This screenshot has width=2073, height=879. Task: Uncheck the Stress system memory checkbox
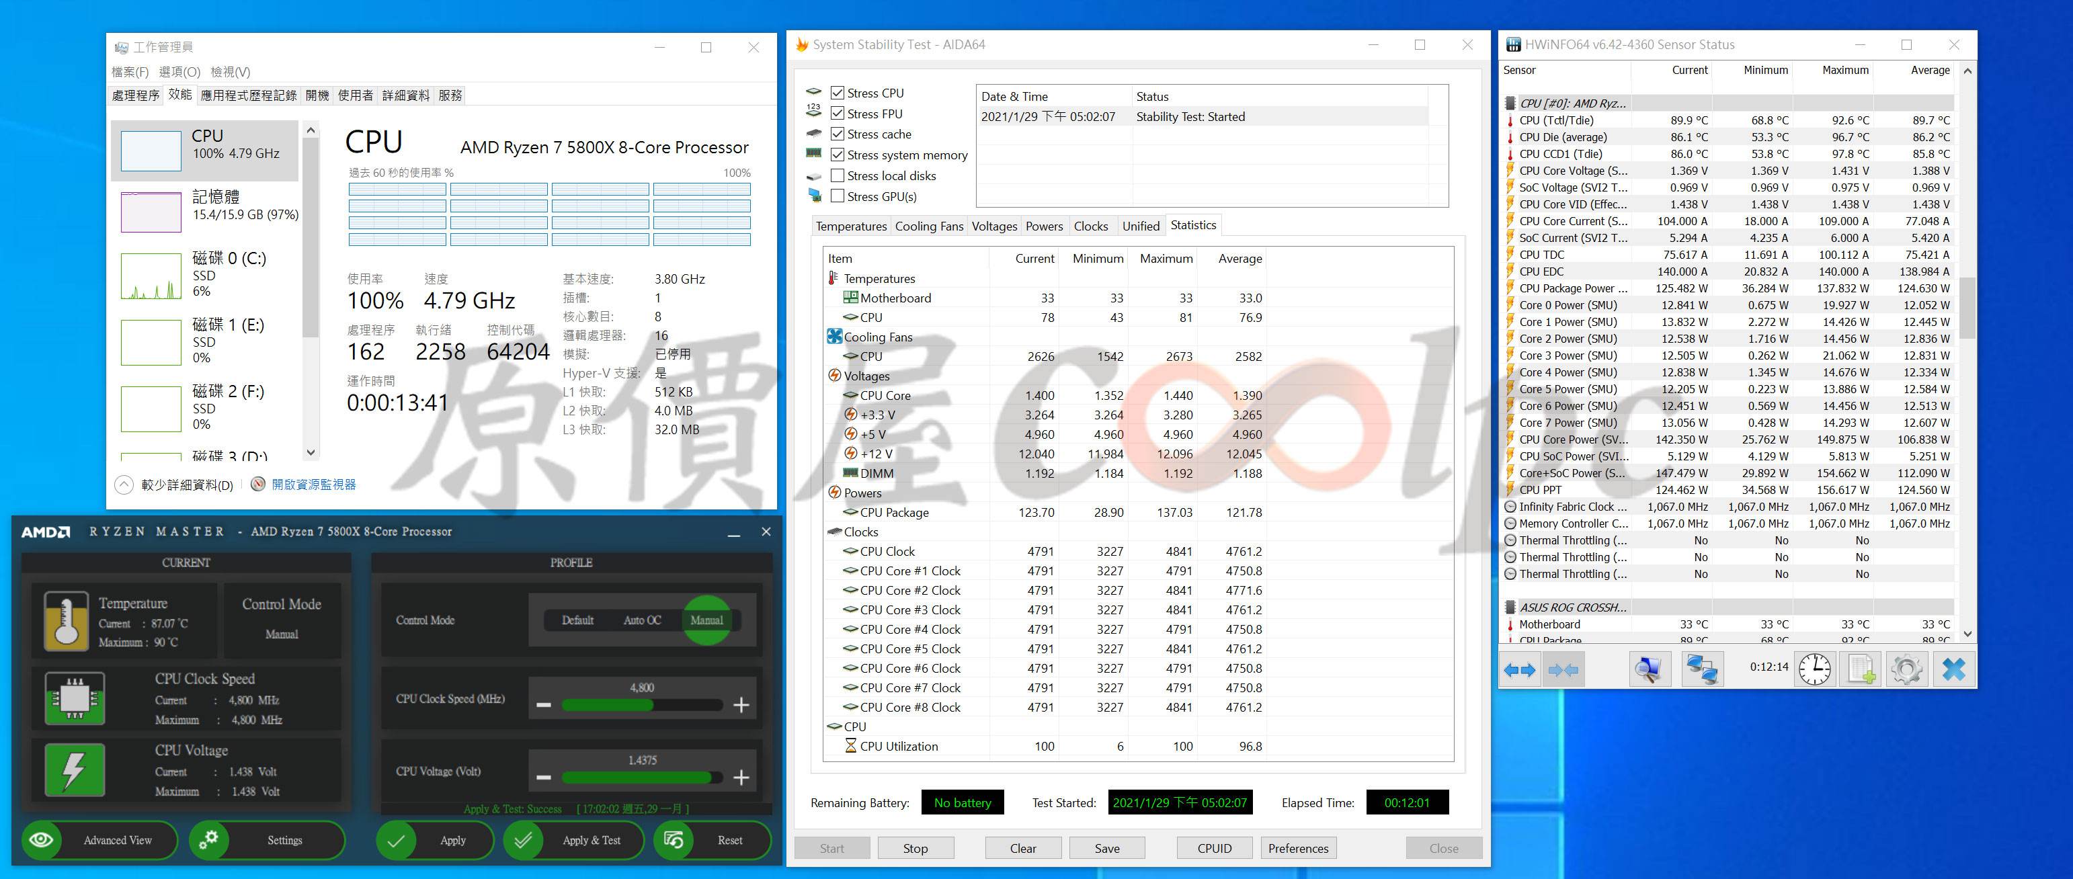pyautogui.click(x=837, y=155)
